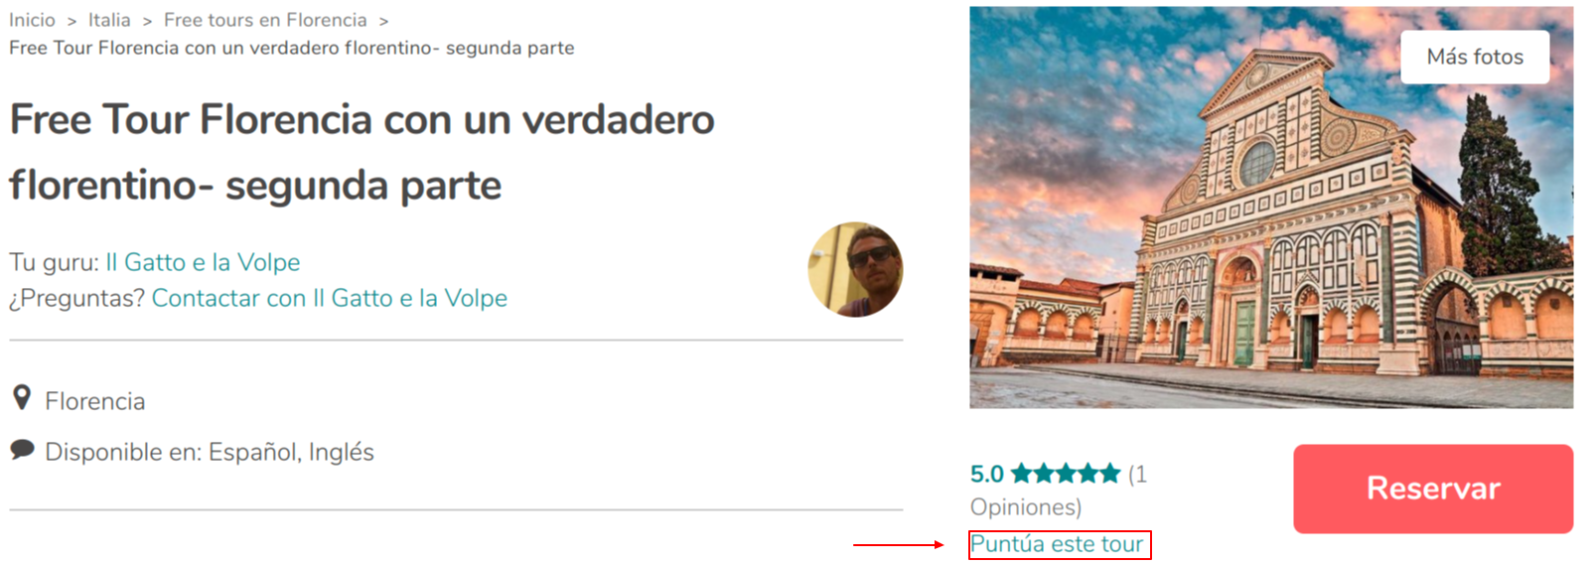Open the Santa Maria Novella church photo

[1271, 208]
